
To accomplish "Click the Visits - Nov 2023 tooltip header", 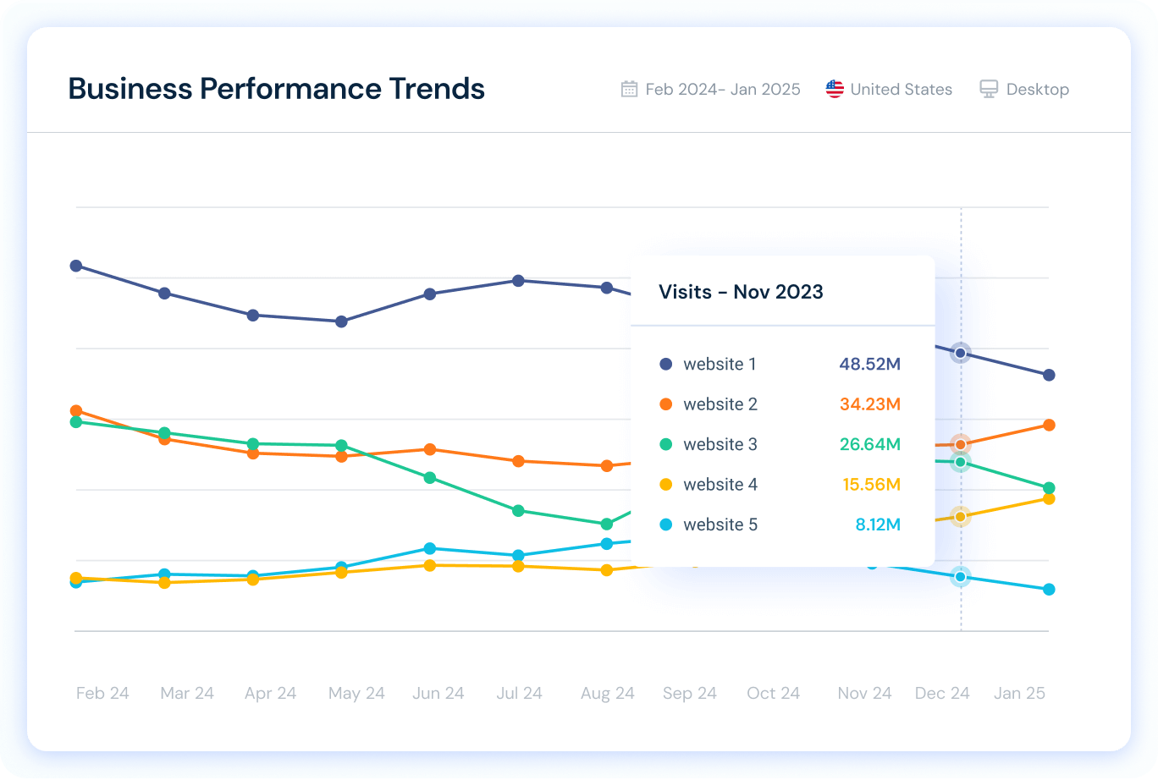I will (x=741, y=292).
